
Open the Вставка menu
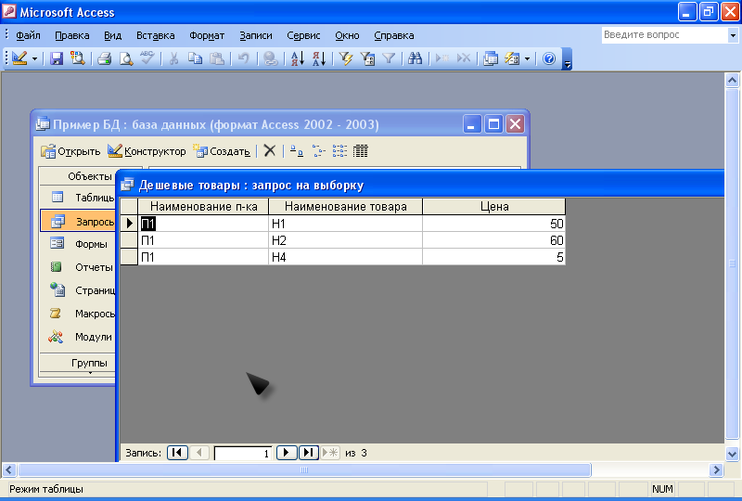pyautogui.click(x=155, y=35)
